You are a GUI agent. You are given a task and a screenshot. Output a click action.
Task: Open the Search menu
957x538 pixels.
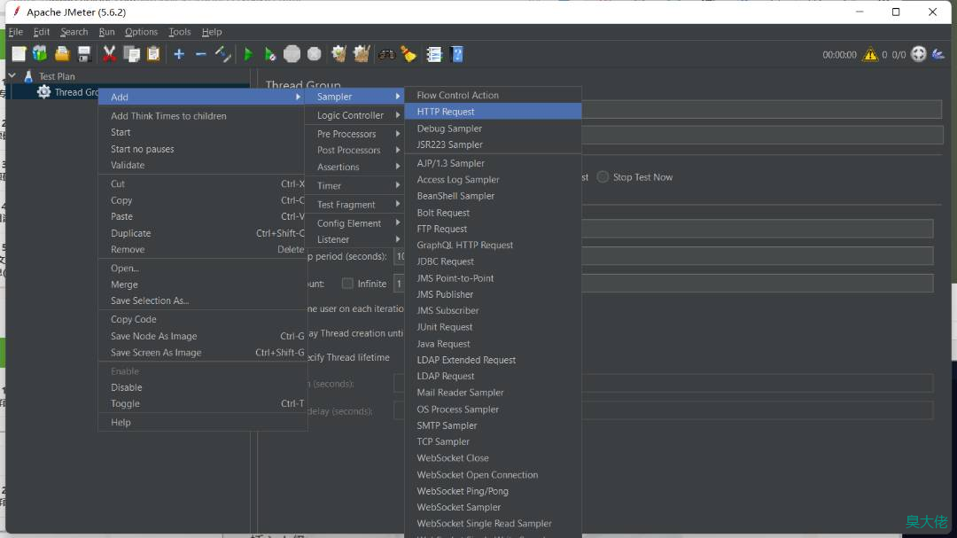[x=74, y=32]
